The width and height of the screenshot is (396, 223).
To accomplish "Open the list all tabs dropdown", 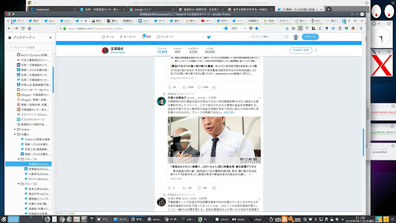I will 361,20.
